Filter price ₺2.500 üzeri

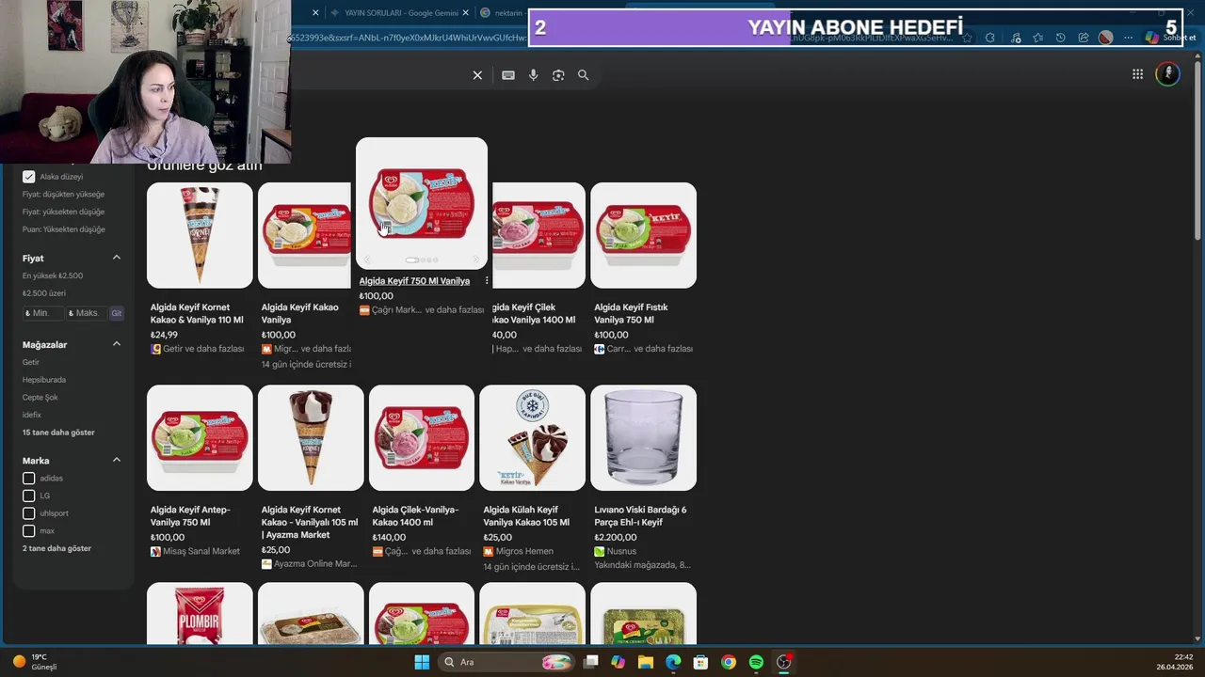tap(44, 293)
